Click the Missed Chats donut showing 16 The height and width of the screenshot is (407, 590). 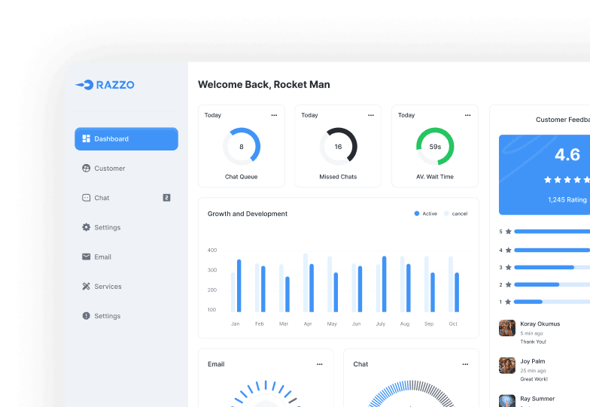click(x=339, y=146)
